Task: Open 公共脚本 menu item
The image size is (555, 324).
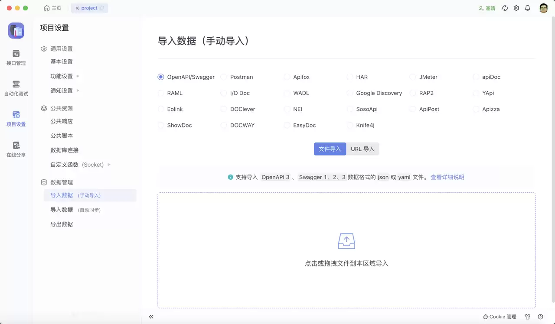Action: click(62, 136)
